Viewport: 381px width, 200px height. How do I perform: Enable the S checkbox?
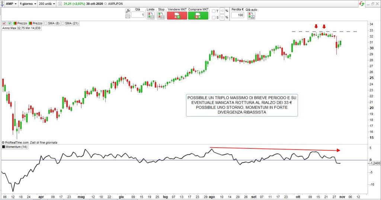pos(214,17)
